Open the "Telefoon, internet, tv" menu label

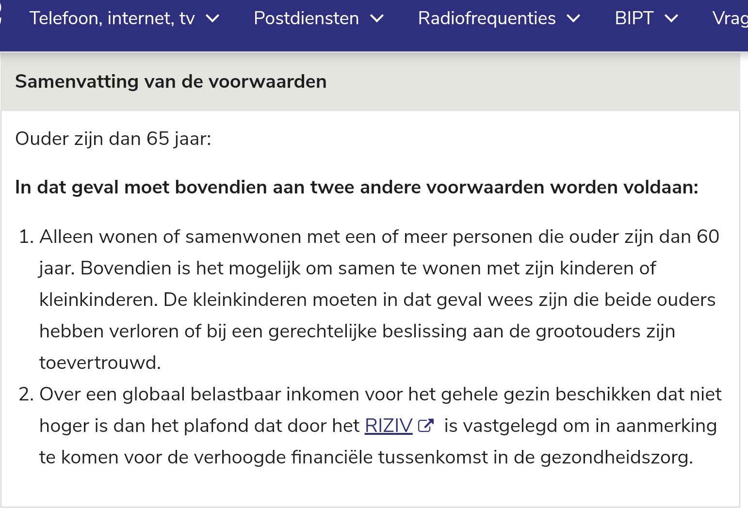112,18
